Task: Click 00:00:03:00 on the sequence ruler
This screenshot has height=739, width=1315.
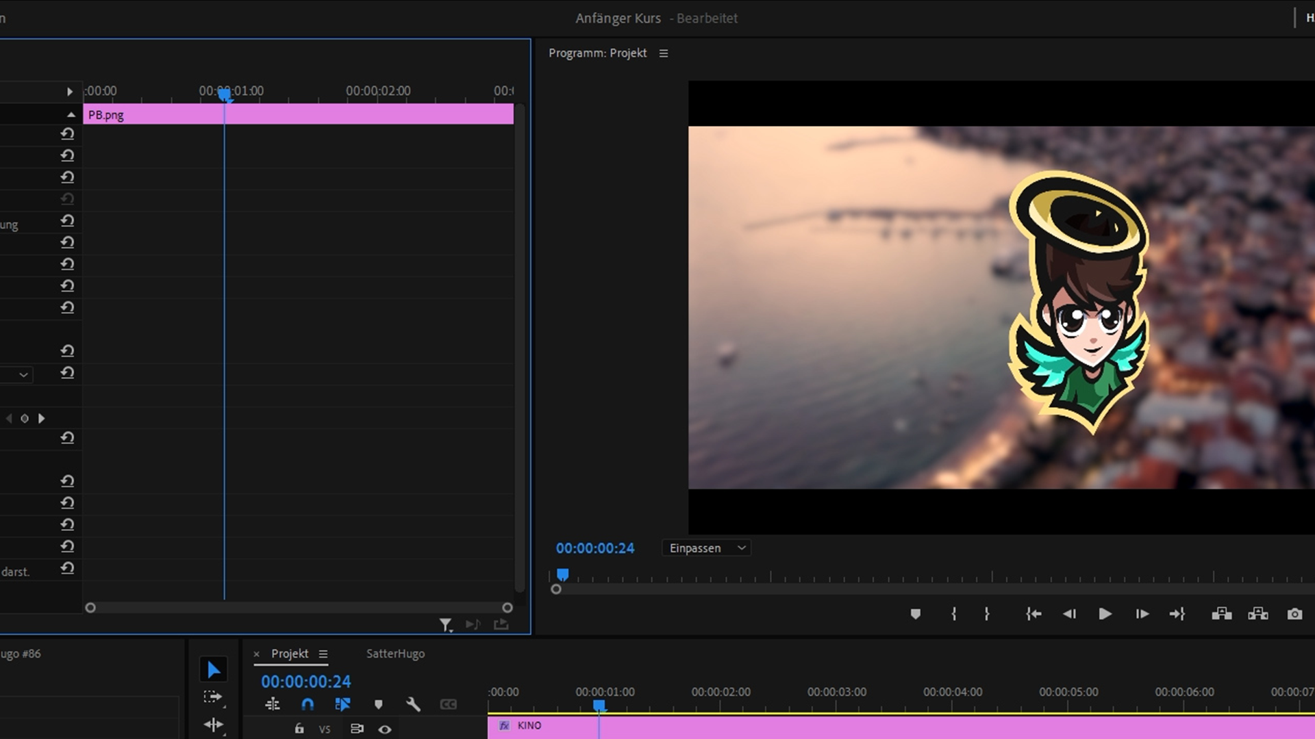Action: tap(836, 692)
